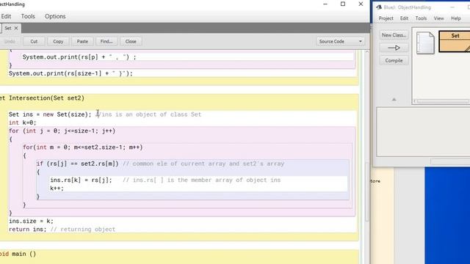
Task: Click the 'k++;' statement
Action: (57, 188)
